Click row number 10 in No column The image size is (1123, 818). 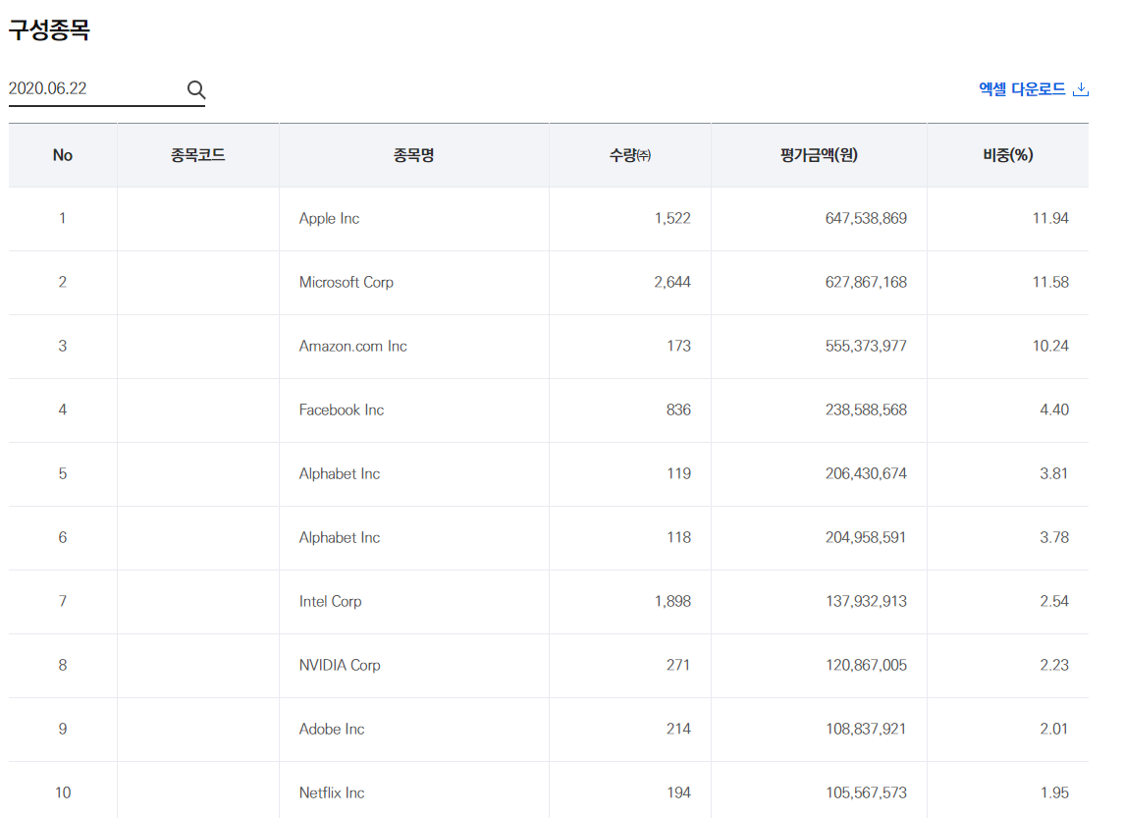click(x=63, y=792)
